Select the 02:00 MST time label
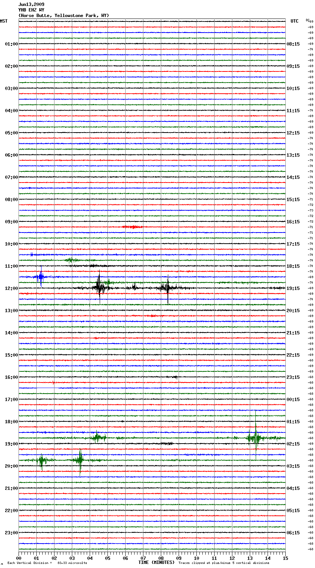Screen dimensions: 315x568 [x=11, y=66]
